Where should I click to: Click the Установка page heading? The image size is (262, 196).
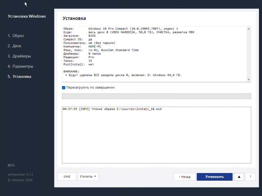coord(74,18)
